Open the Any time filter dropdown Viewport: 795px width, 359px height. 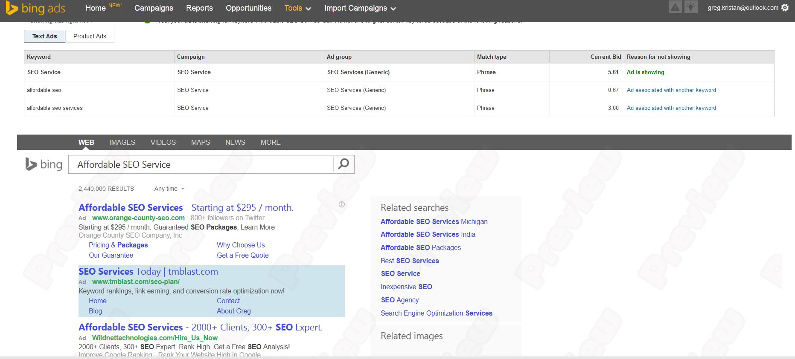(x=169, y=189)
